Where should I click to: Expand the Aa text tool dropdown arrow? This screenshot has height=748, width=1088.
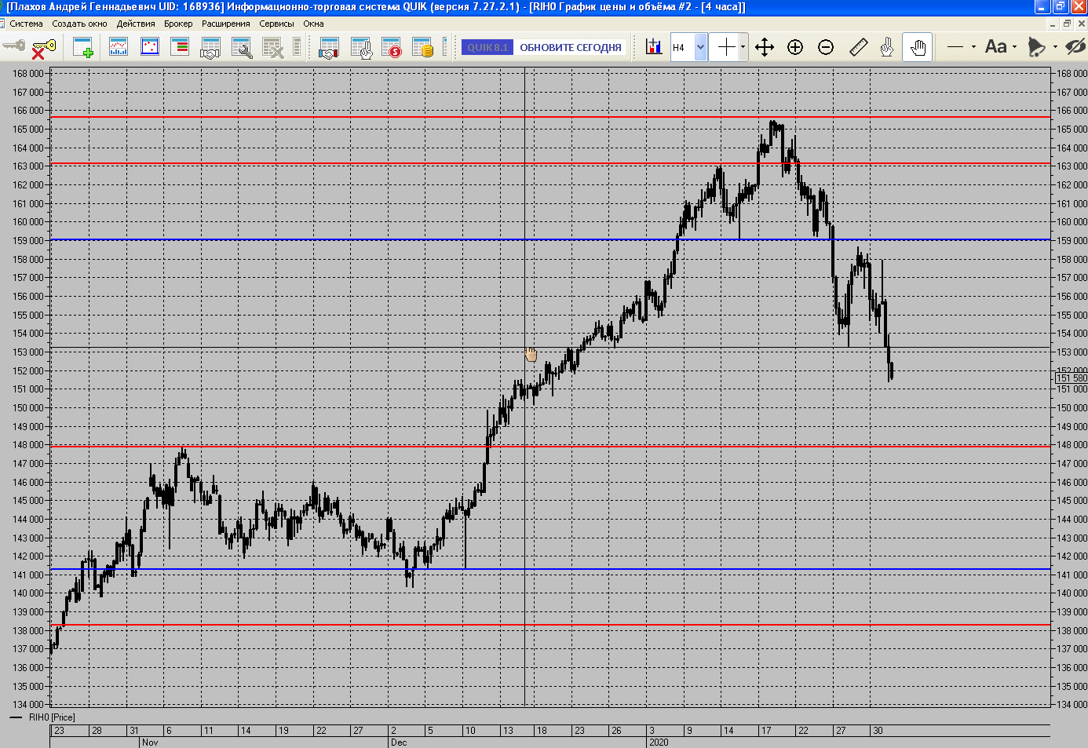pyautogui.click(x=1014, y=47)
